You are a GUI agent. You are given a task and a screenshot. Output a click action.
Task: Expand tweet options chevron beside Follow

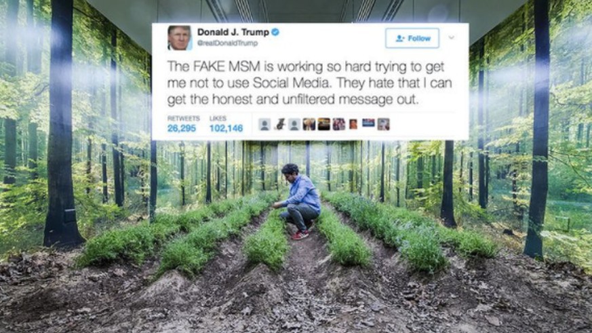pos(451,38)
